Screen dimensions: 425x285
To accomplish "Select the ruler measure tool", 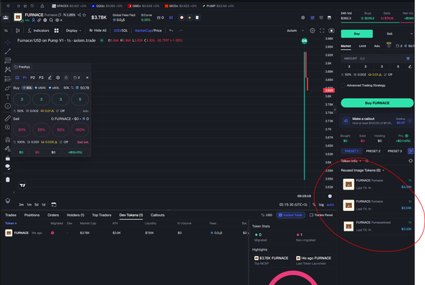I will 7,118.
